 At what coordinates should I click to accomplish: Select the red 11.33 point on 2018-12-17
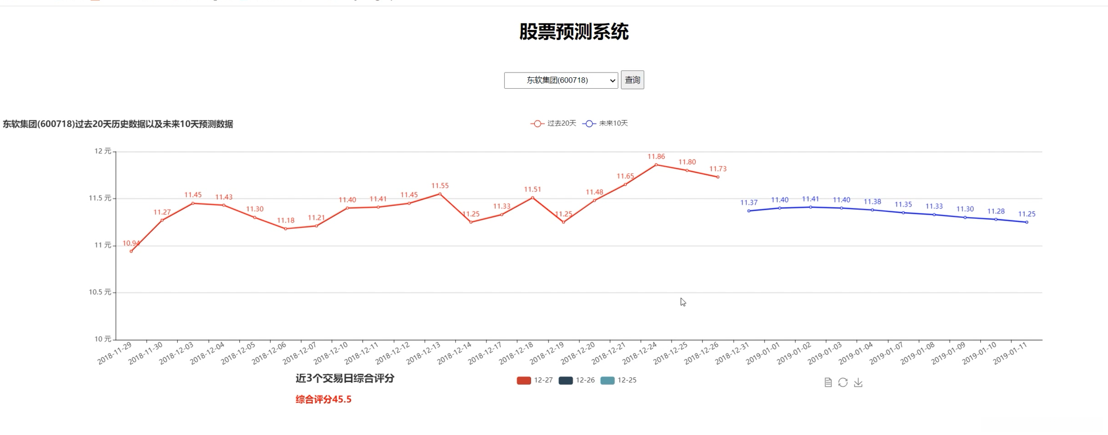pyautogui.click(x=502, y=214)
